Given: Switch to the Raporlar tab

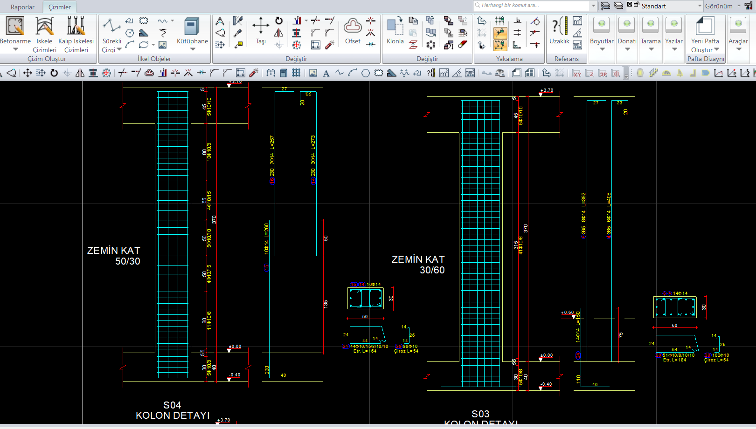Looking at the screenshot, I should click(22, 7).
